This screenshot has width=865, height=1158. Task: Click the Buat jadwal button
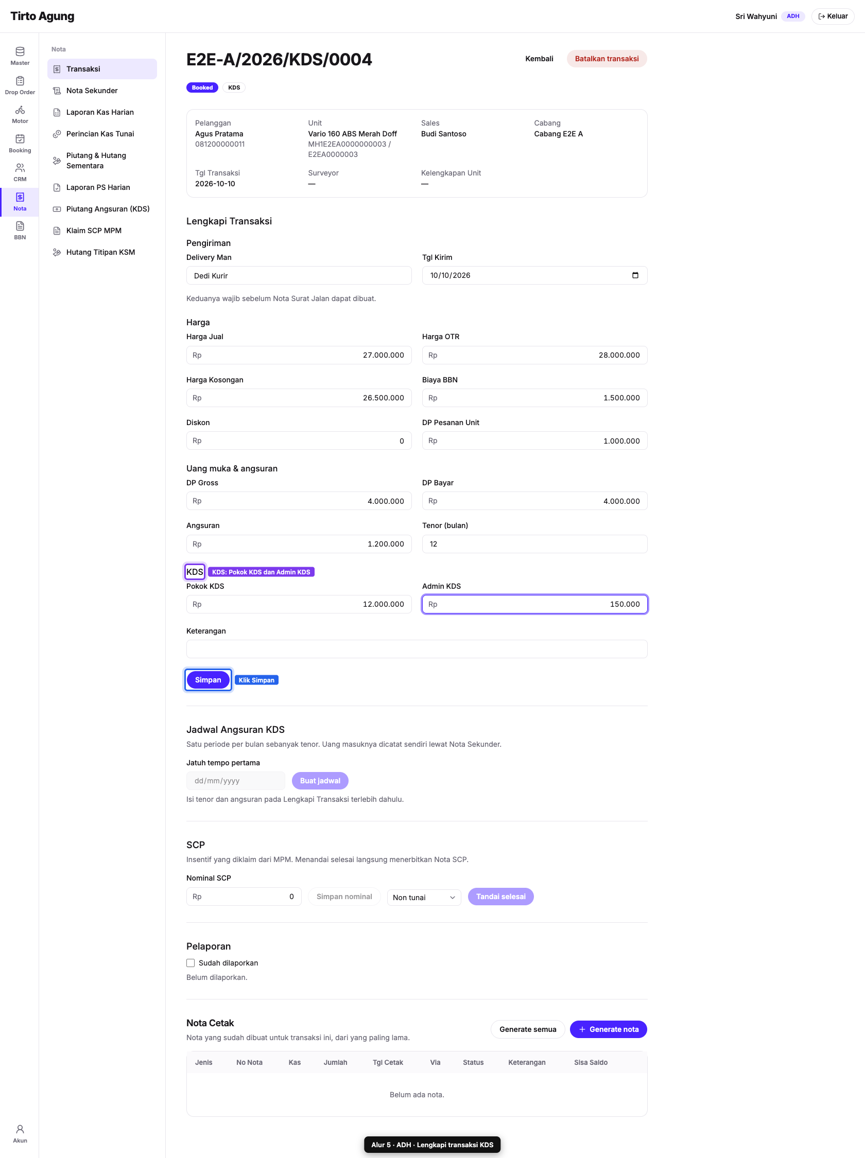click(320, 781)
